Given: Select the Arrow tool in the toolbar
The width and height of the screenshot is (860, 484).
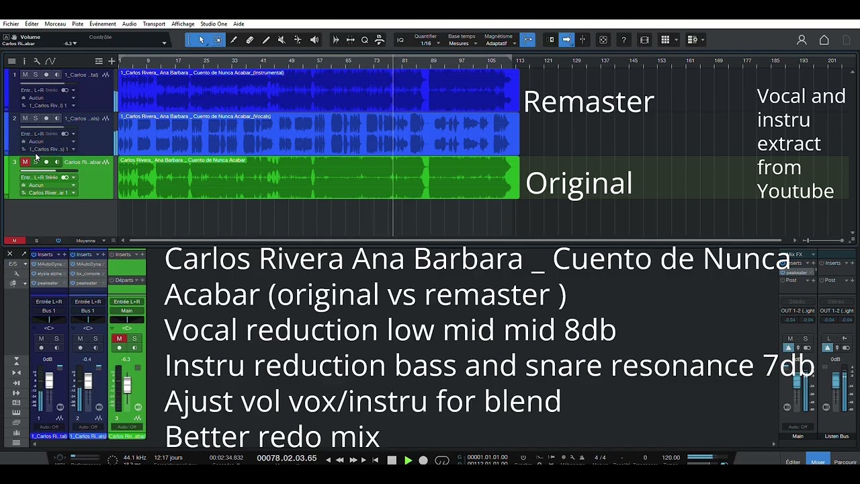Looking at the screenshot, I should click(201, 40).
